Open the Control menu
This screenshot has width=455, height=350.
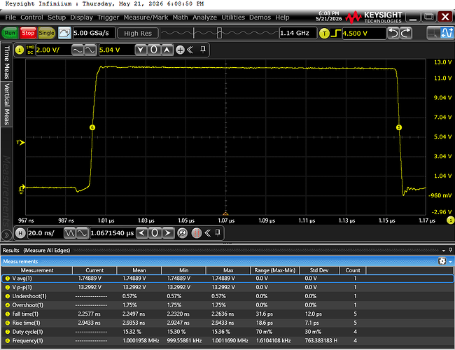[31, 17]
